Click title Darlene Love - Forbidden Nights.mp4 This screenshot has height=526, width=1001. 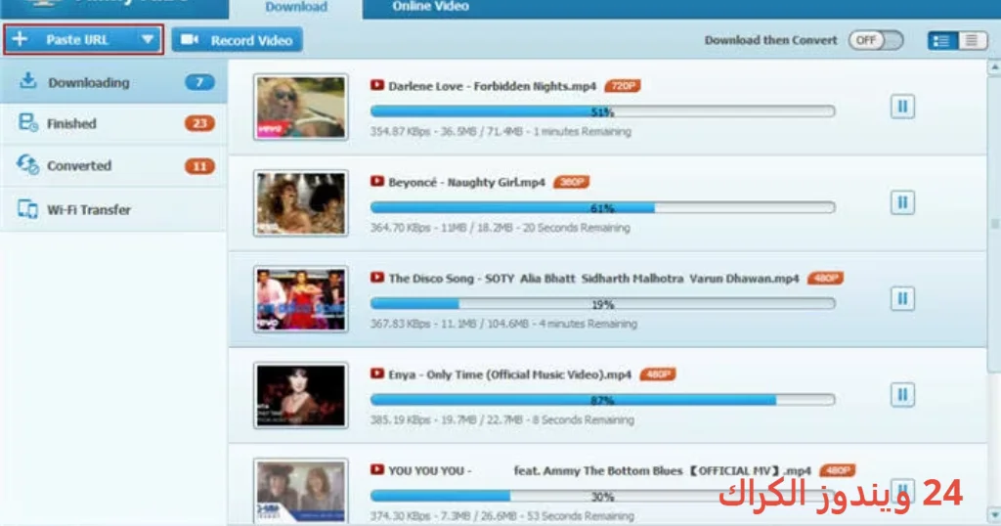pos(493,86)
